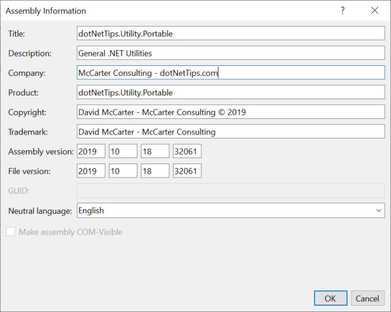Click File version build box 18
The image size is (391, 312).
pos(155,171)
